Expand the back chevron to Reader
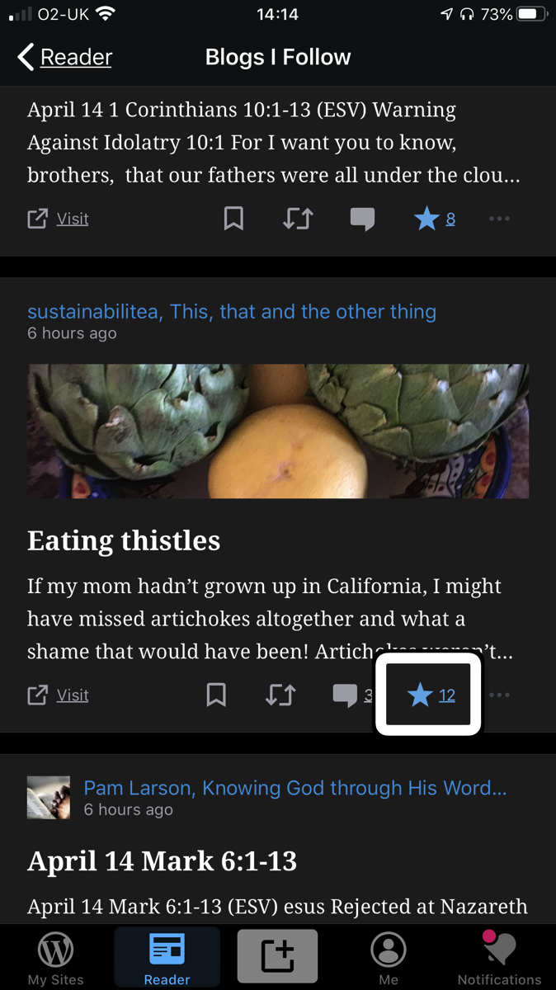 pyautogui.click(x=24, y=56)
